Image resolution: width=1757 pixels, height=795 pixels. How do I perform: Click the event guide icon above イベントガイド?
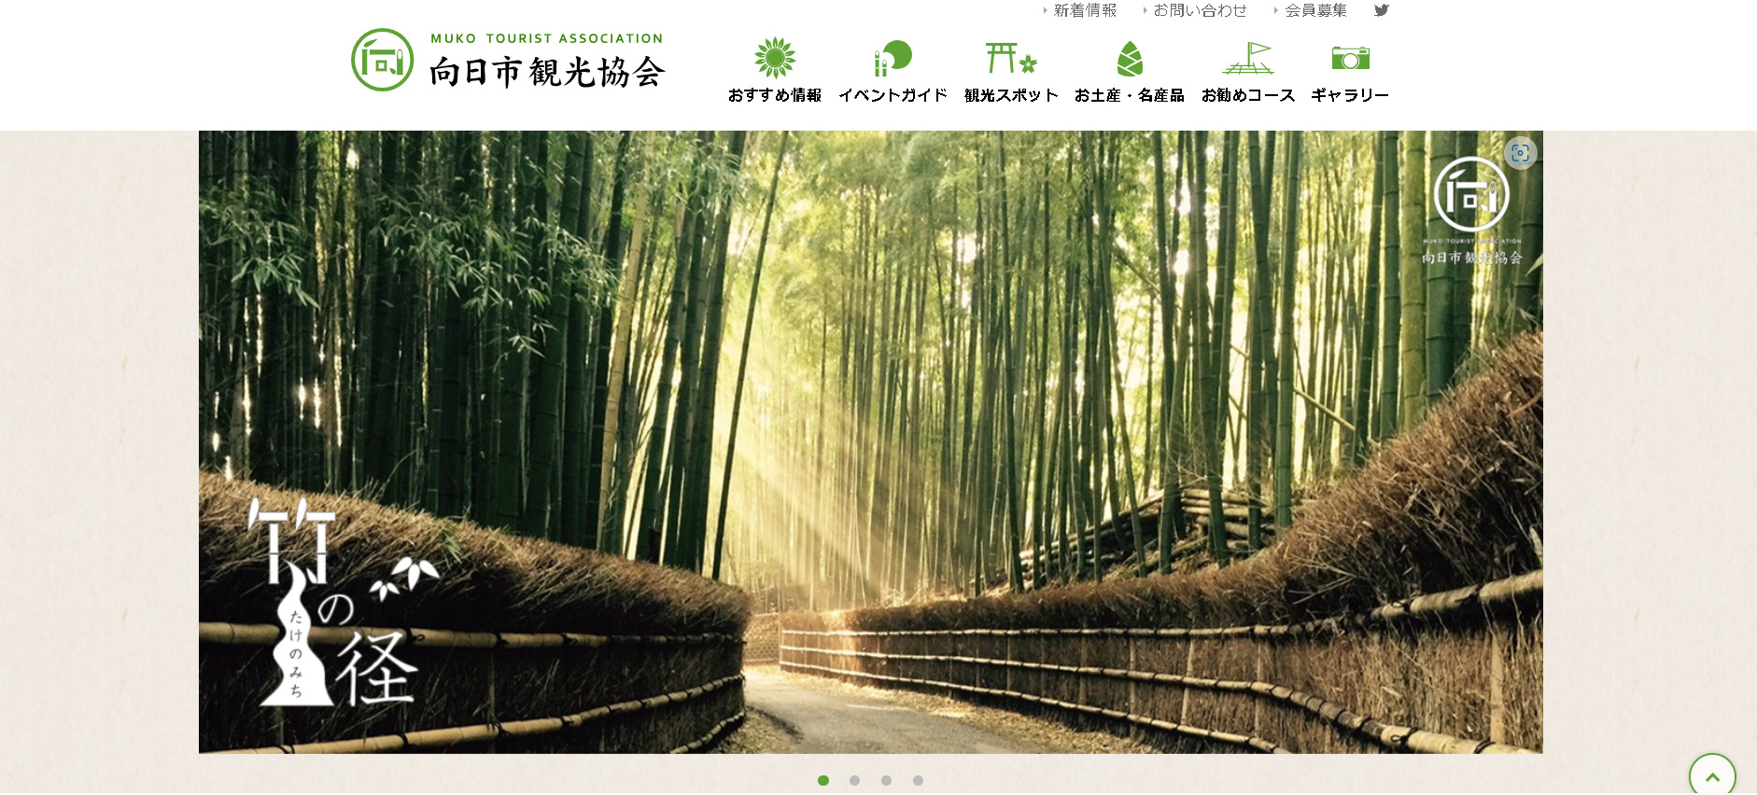(x=893, y=58)
